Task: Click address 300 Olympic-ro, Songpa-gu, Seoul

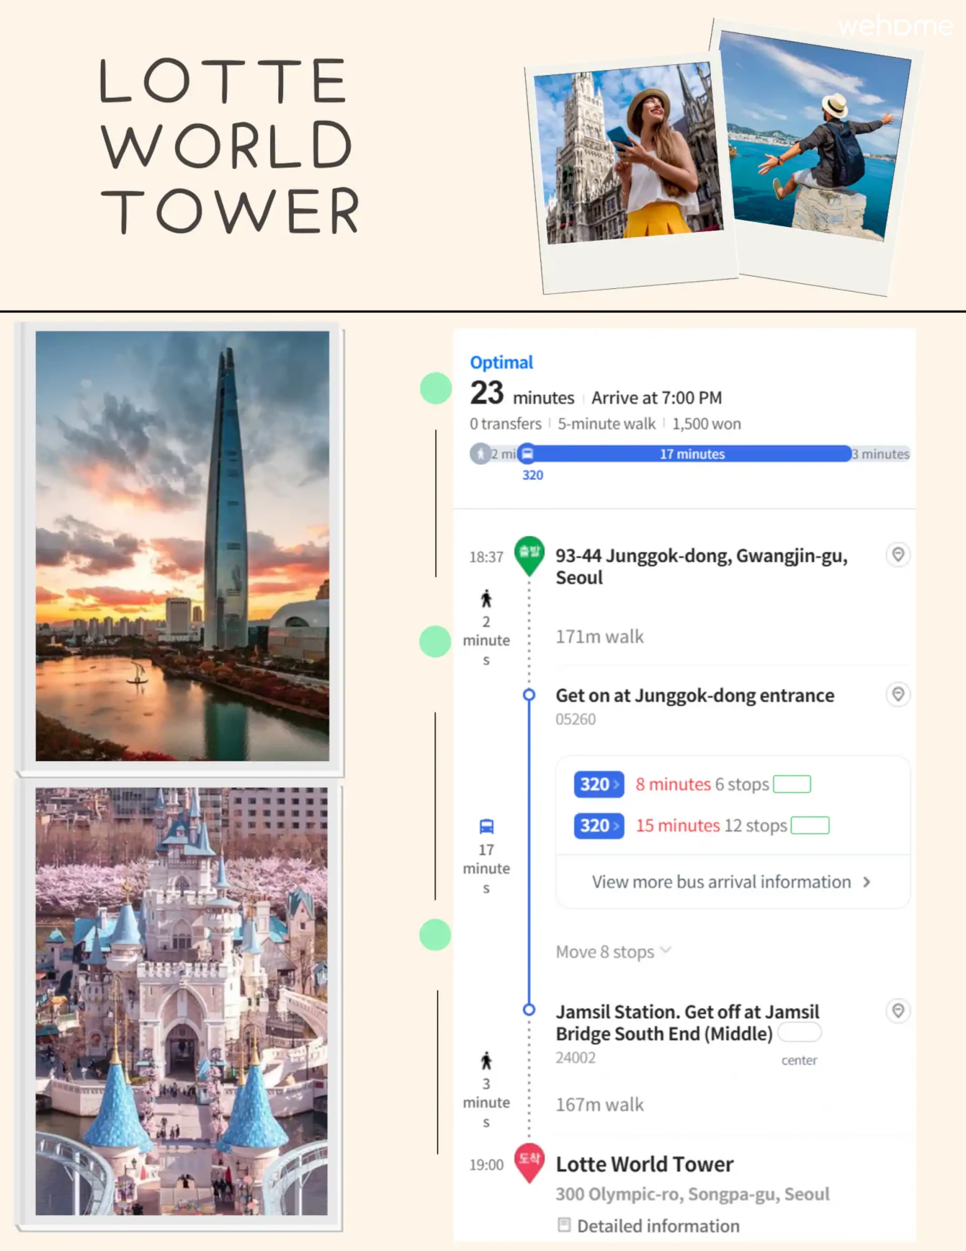Action: coord(693,1194)
